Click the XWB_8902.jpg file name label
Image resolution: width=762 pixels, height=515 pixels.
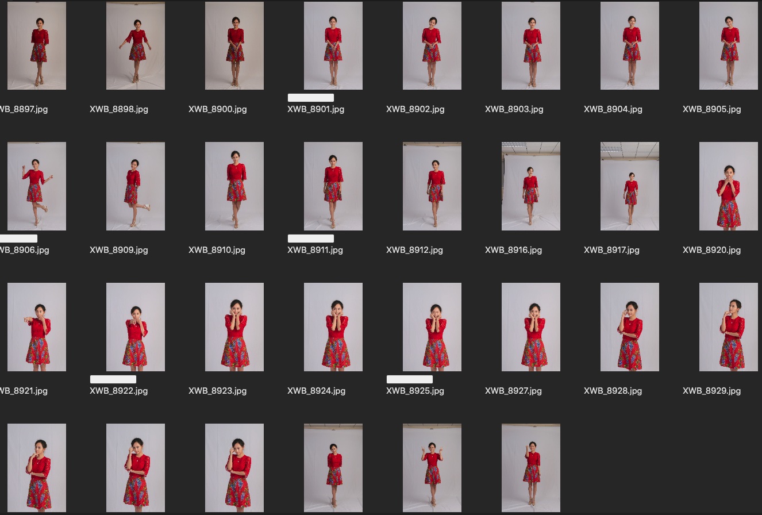[x=415, y=109]
